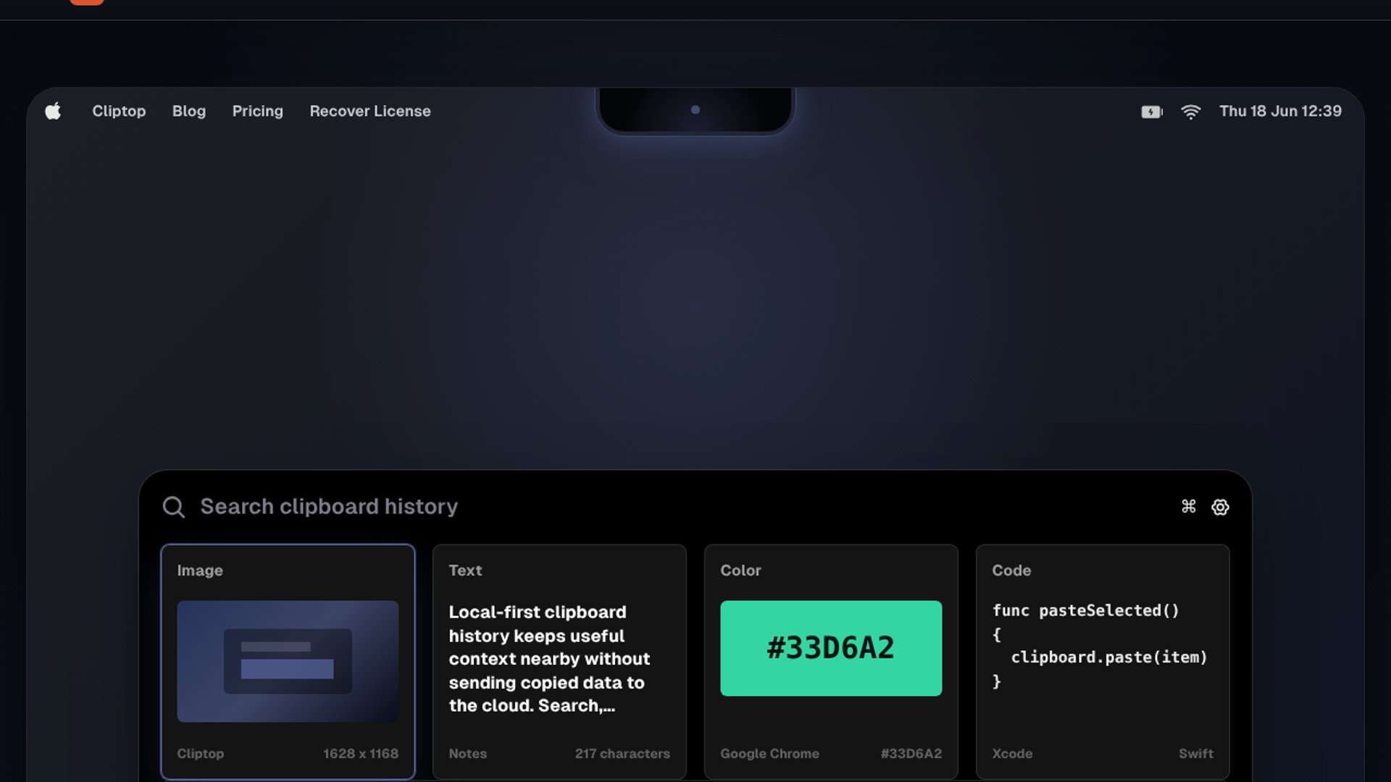The width and height of the screenshot is (1391, 782).
Task: Click the #33D6A2 hex value footer text
Action: pyautogui.click(x=911, y=753)
